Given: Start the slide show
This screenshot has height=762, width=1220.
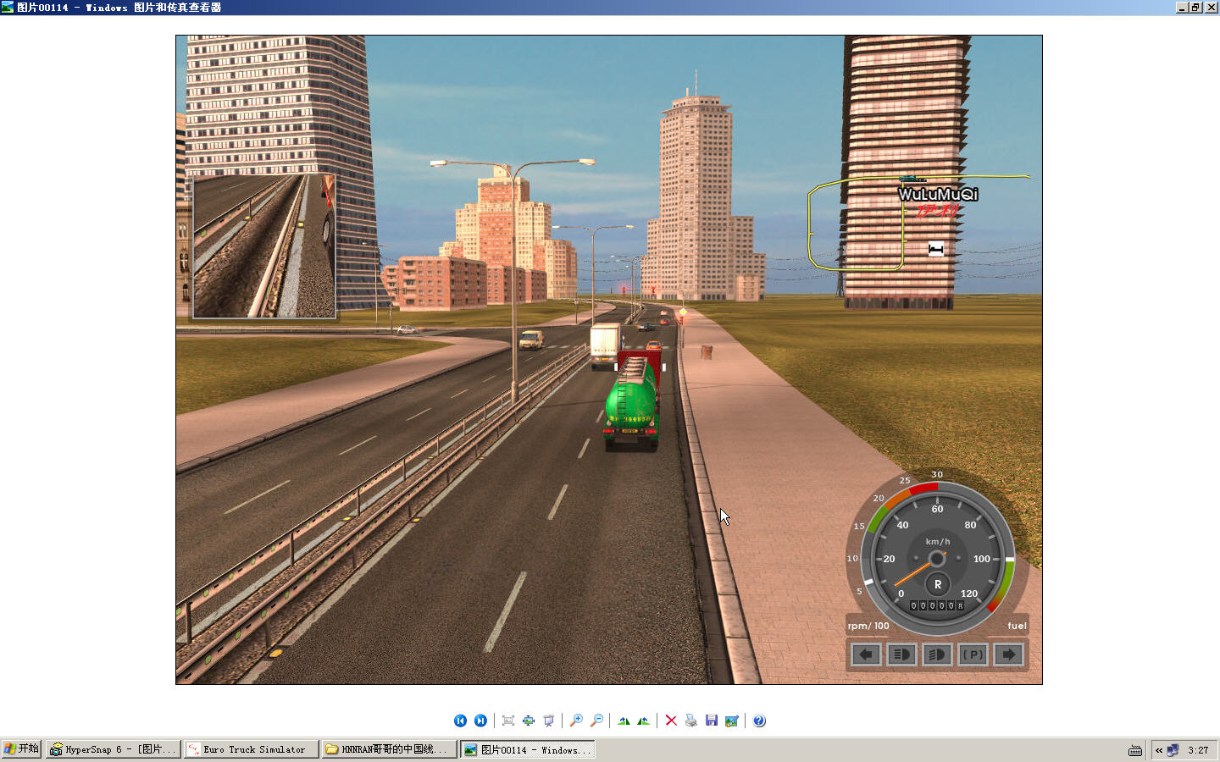Looking at the screenshot, I should (x=549, y=721).
